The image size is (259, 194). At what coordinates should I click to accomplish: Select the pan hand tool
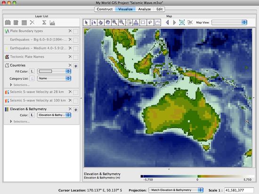coord(108,23)
